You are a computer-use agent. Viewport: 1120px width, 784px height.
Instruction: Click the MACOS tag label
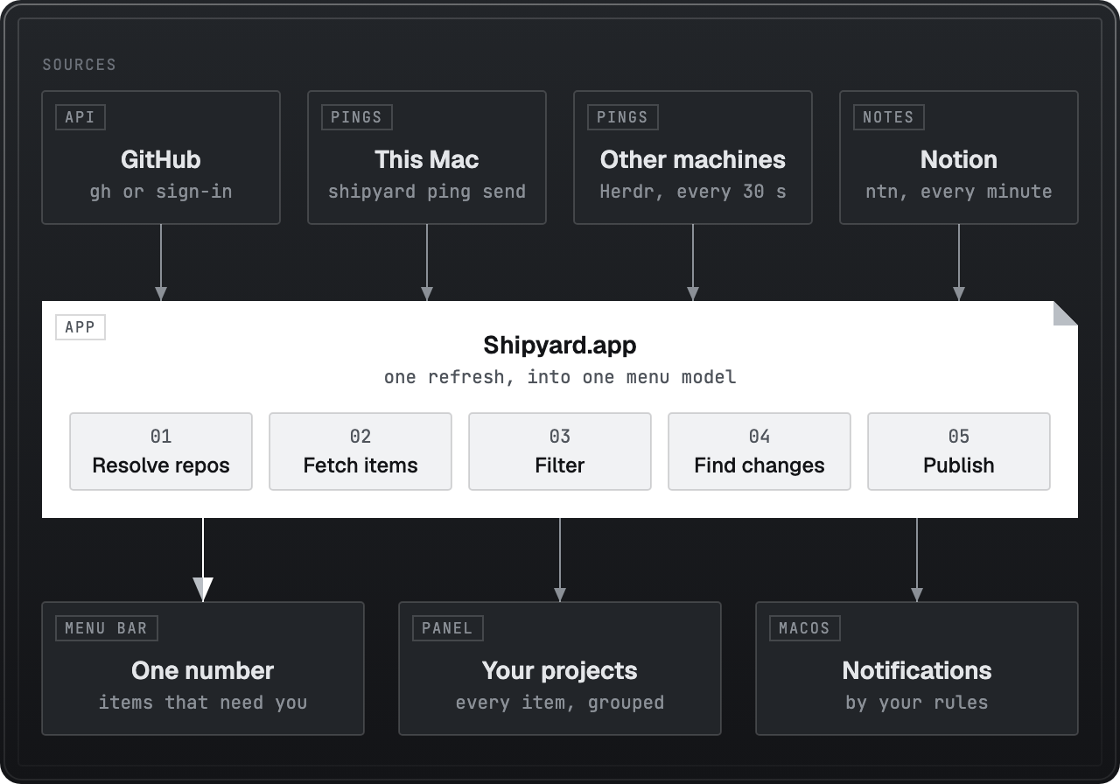point(804,628)
